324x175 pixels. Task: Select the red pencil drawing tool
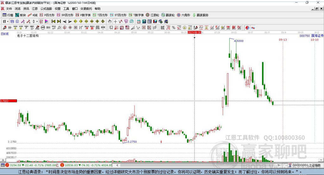4,28
